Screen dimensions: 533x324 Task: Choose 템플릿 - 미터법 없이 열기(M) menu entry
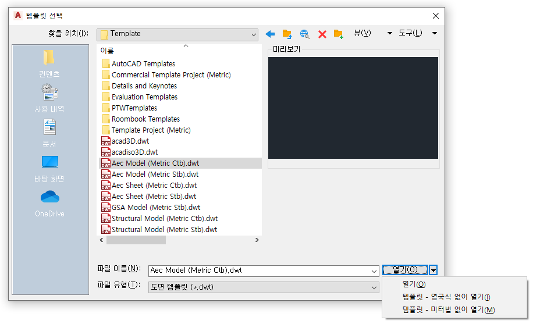coord(449,309)
